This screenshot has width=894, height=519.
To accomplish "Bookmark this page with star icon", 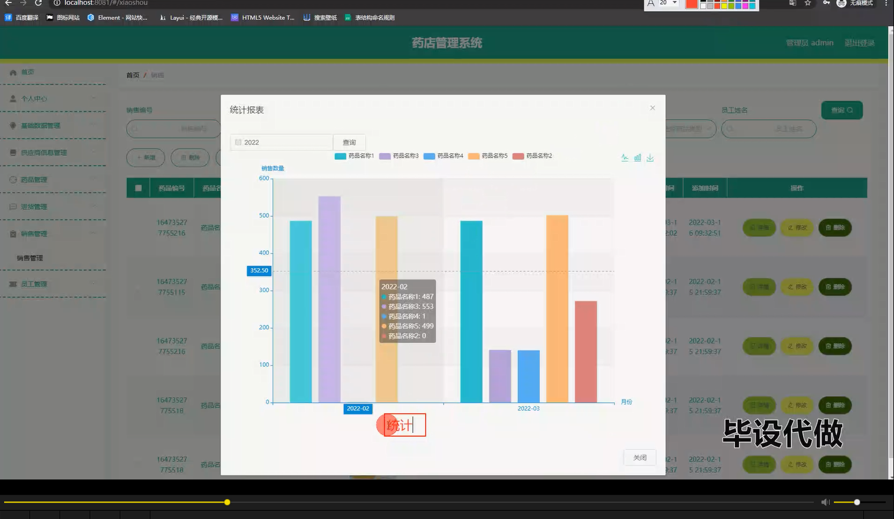I will pos(808,3).
